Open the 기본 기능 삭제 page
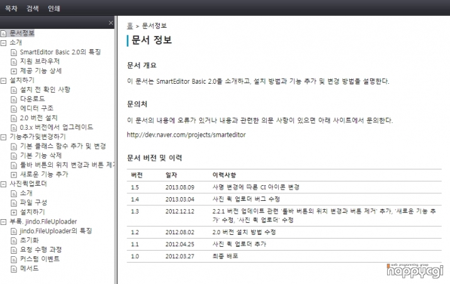The image size is (450, 284). 41,156
